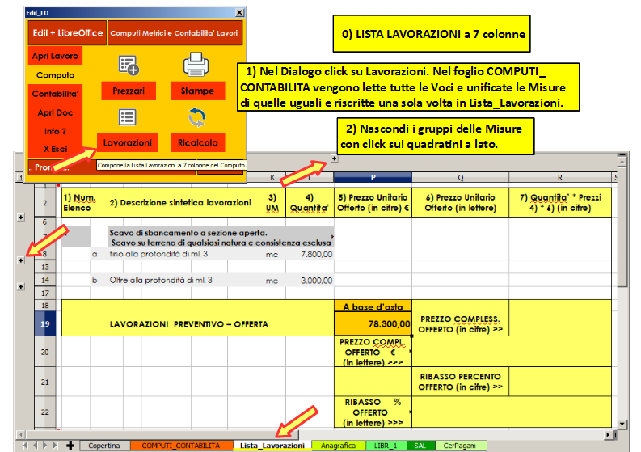
Task: Open the CerPagam sheet tab
Action: (x=459, y=446)
